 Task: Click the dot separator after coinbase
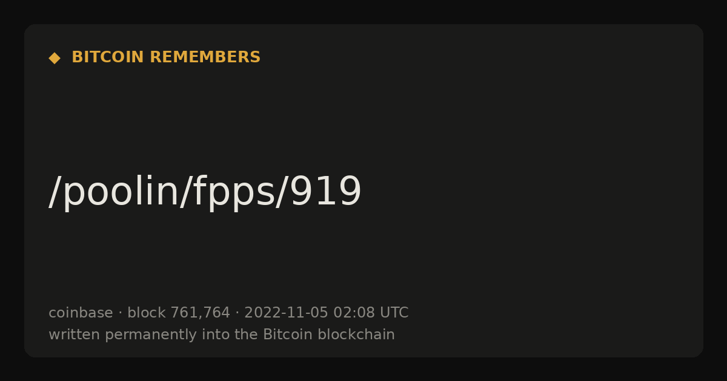(120, 313)
